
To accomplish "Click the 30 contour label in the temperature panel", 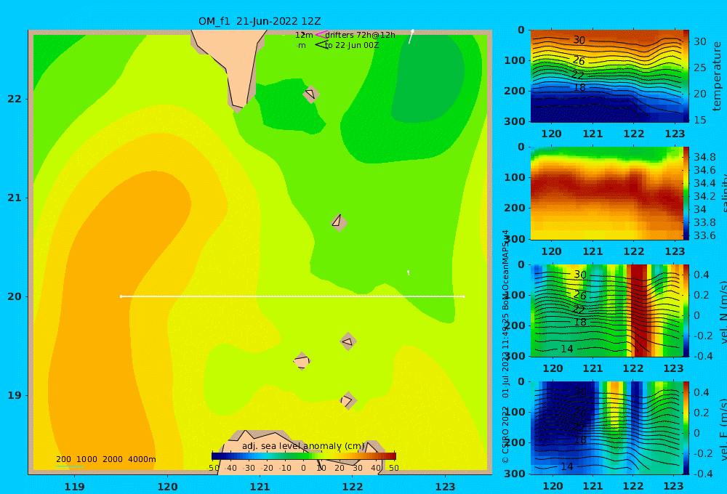I will [x=579, y=40].
